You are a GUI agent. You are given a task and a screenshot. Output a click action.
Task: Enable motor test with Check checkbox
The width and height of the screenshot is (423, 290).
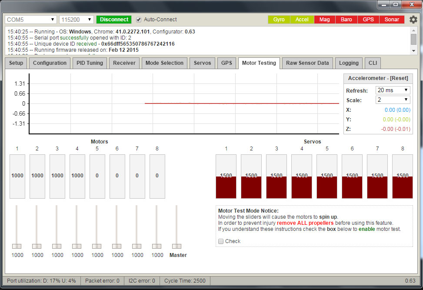221,241
